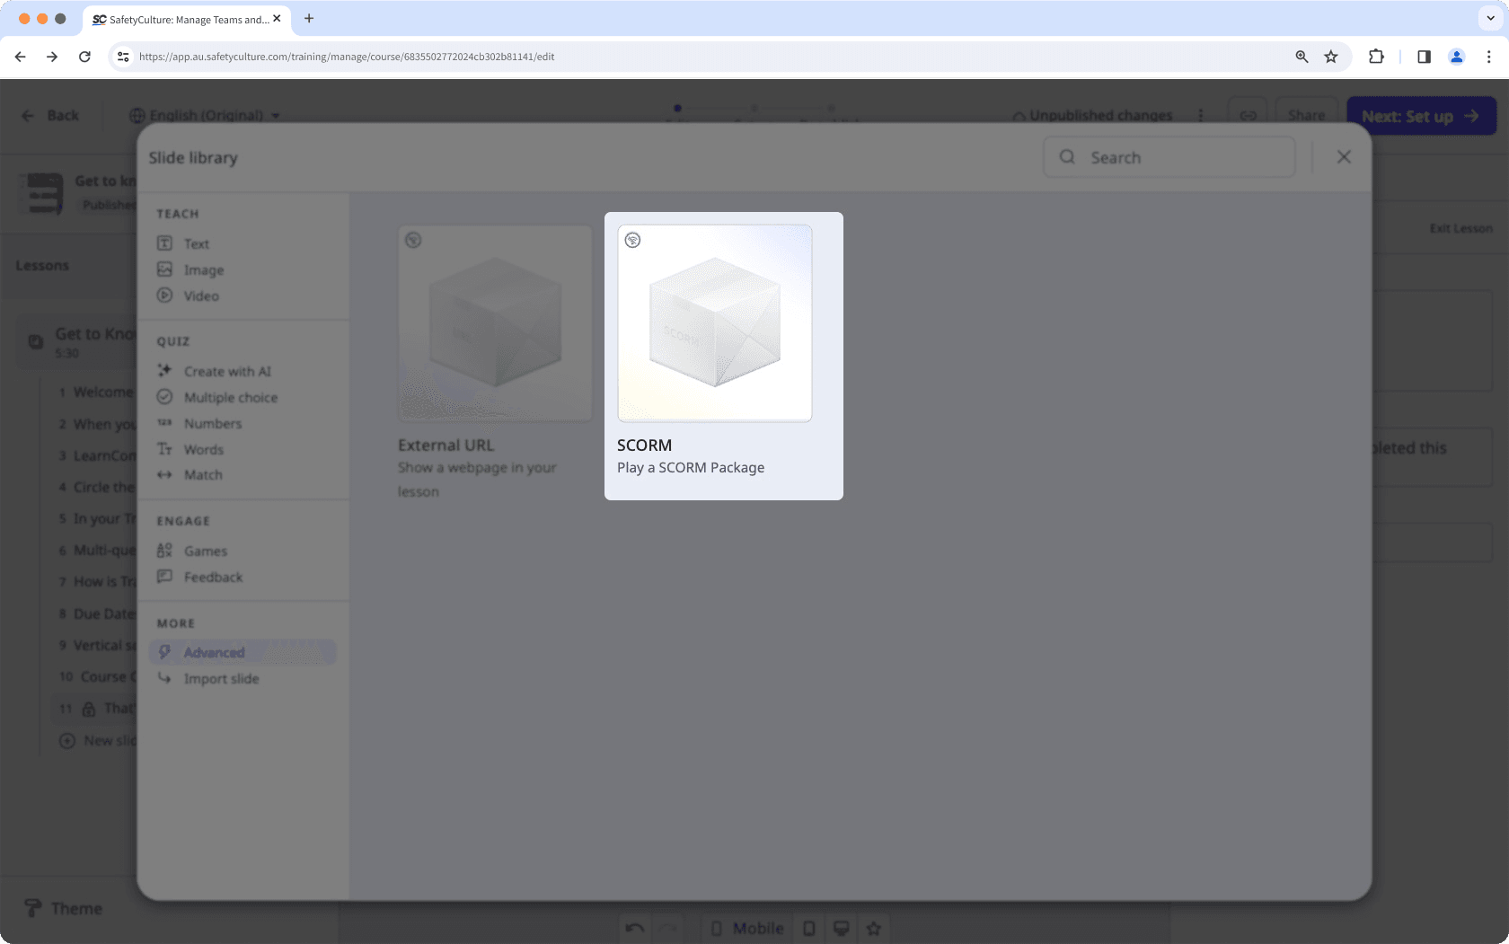This screenshot has height=944, width=1509.
Task: Select the Video slide type
Action: 200,296
